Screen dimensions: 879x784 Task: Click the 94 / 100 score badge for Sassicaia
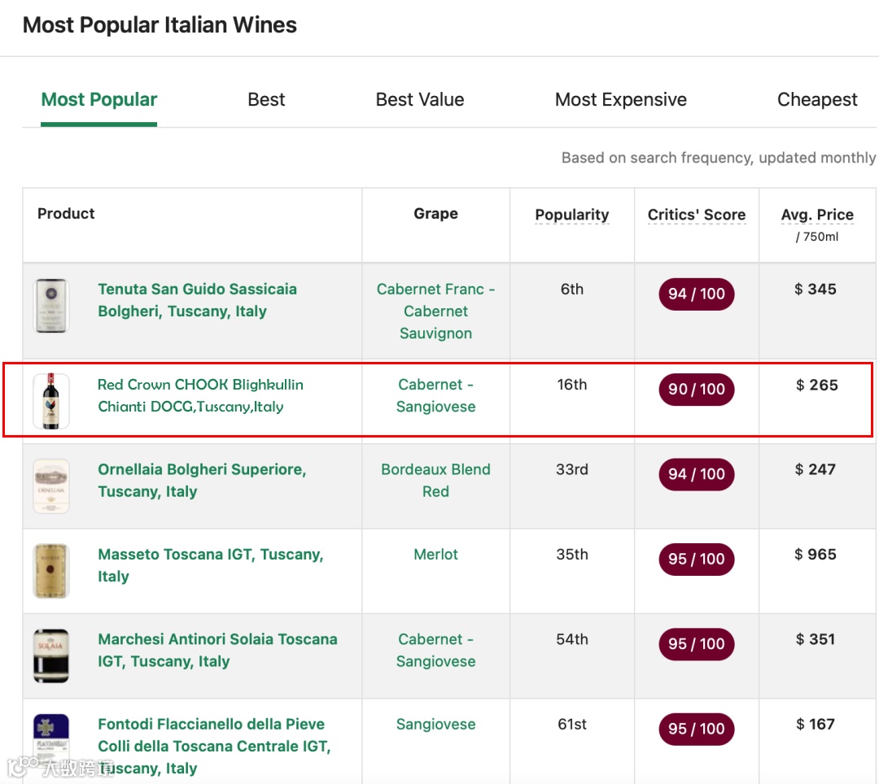coord(697,294)
